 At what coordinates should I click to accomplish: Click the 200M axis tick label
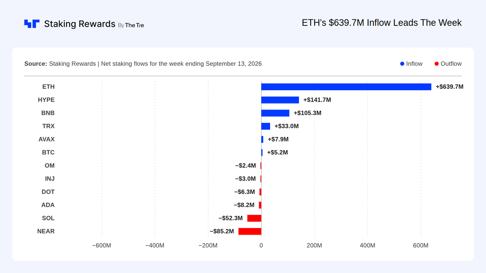click(x=314, y=245)
